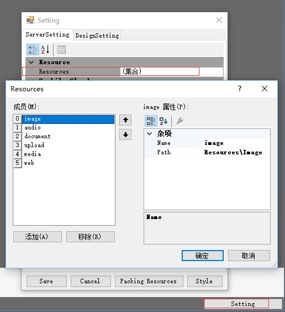Click A-Z sort icon in Setting toolbar
285x312 pixels.
click(45, 50)
